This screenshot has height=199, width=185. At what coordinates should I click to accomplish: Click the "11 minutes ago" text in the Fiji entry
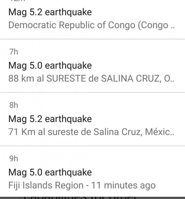pyautogui.click(x=123, y=185)
